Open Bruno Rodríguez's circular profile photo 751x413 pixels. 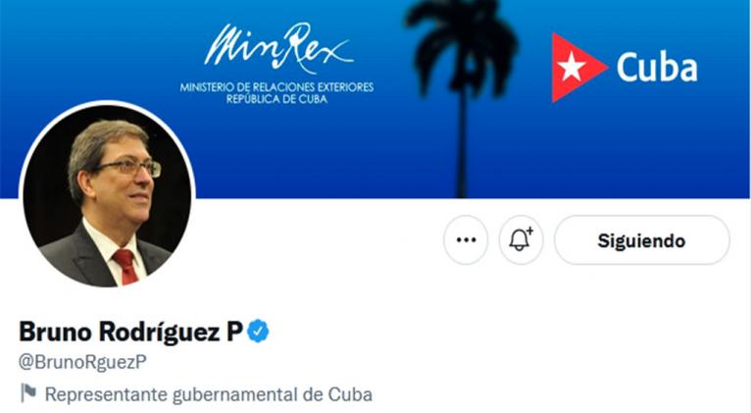(x=107, y=195)
